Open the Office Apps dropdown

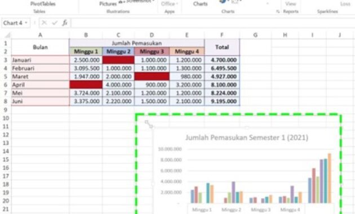(170, 4)
